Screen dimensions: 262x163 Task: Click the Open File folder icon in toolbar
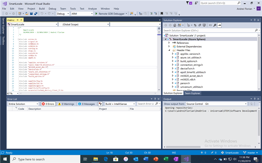[x=27, y=13]
